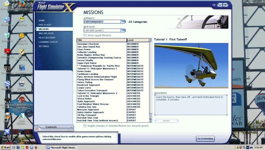Select Flour Power mission
The image size is (265, 150).
click(84, 49)
